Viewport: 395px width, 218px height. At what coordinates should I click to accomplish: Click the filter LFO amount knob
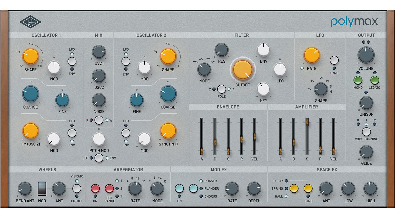[x=280, y=70]
